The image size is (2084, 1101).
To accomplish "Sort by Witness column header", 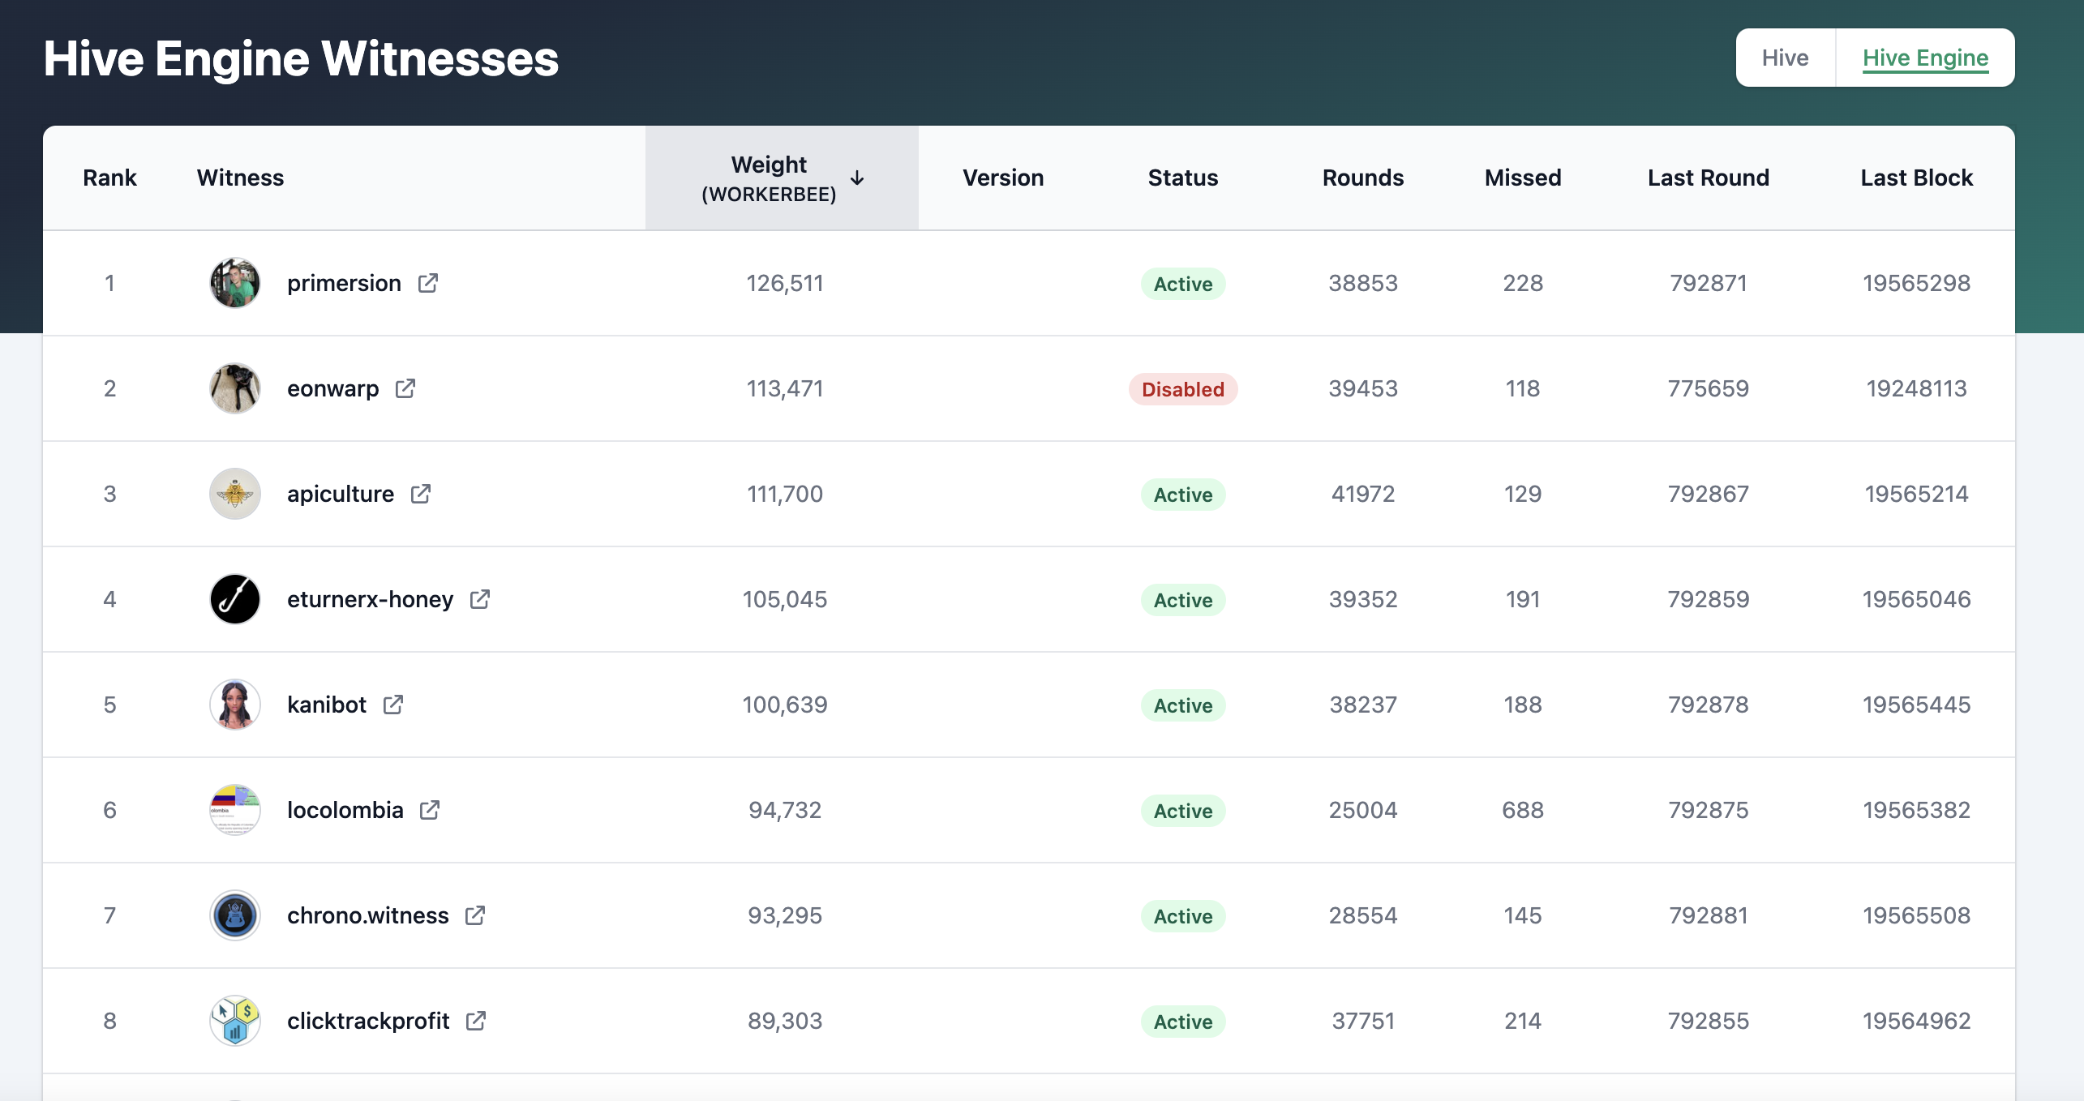I will (241, 178).
